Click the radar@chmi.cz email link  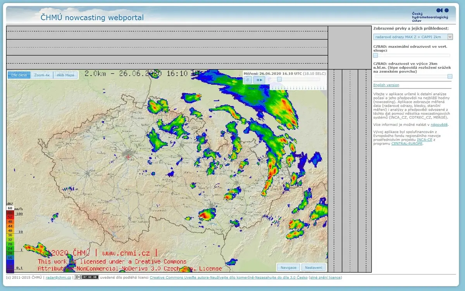point(58,277)
